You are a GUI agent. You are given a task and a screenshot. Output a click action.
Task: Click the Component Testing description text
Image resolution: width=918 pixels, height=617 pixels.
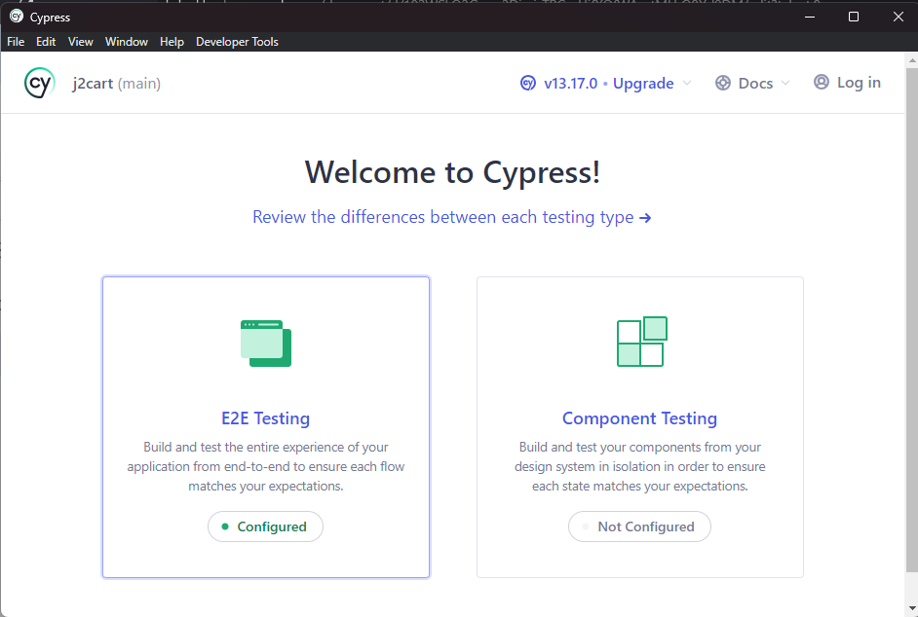coord(640,466)
